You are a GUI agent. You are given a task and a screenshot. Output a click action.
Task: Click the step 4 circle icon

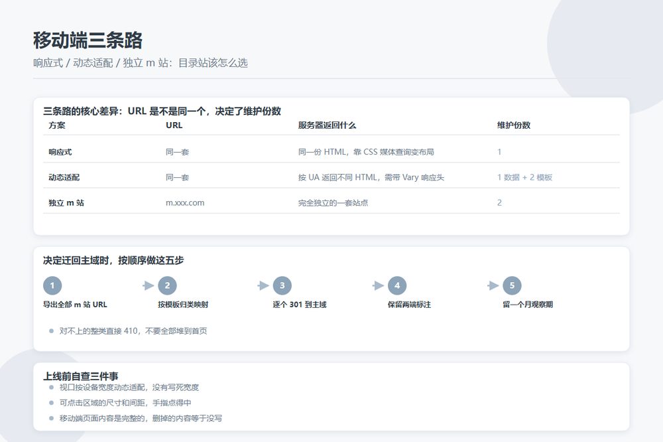pyautogui.click(x=397, y=285)
